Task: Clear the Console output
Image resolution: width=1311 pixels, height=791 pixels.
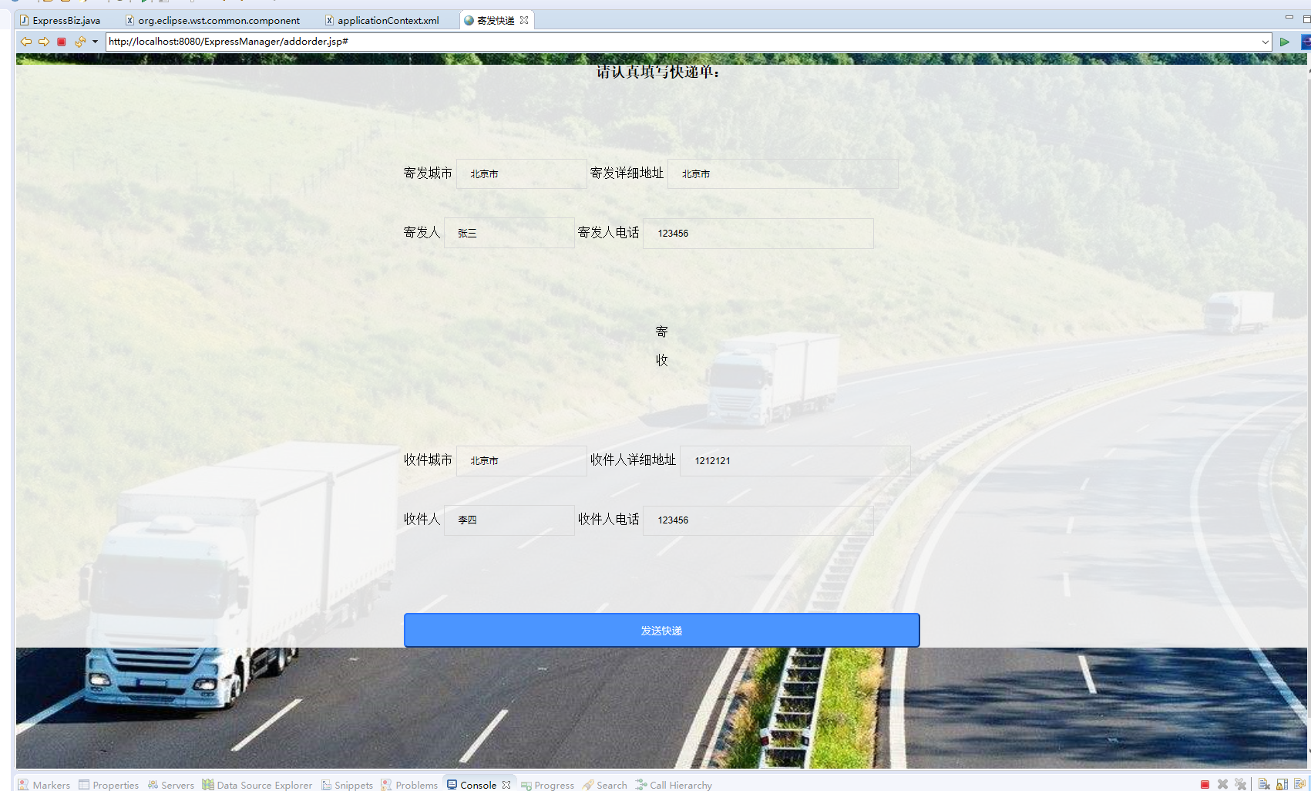Action: click(x=1264, y=784)
